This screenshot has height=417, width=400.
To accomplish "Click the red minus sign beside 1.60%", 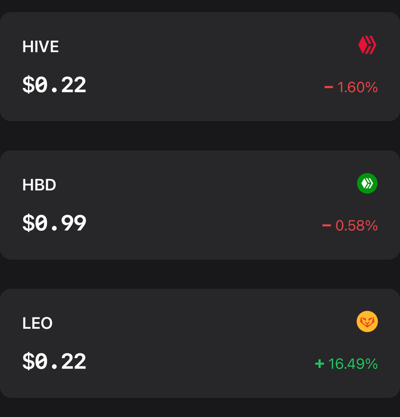I will (x=329, y=87).
